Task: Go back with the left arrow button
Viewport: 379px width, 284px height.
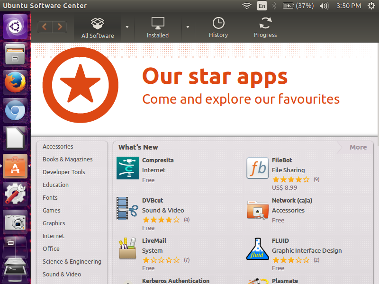Action: tap(45, 27)
